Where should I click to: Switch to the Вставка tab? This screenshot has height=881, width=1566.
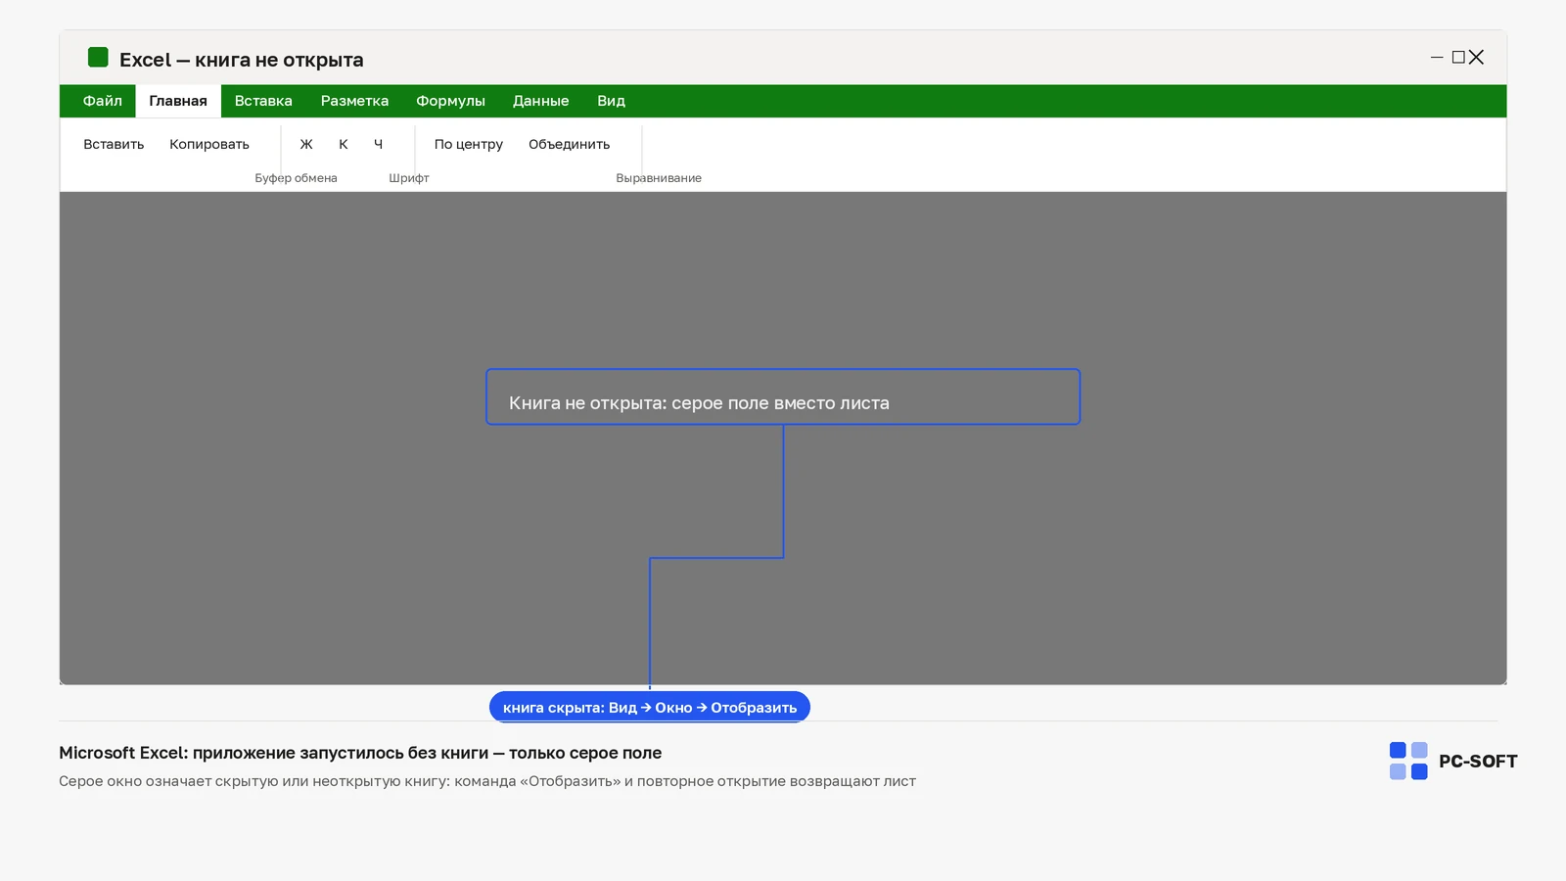pos(263,101)
